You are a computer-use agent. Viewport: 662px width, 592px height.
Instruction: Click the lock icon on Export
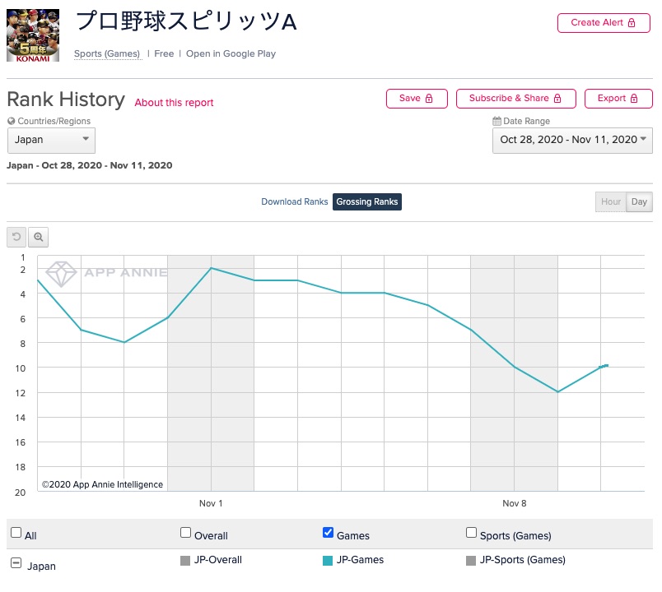pyautogui.click(x=634, y=98)
